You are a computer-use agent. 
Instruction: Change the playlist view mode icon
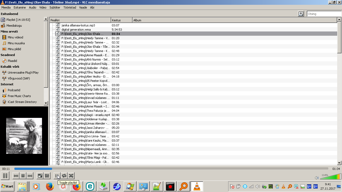click(x=301, y=14)
